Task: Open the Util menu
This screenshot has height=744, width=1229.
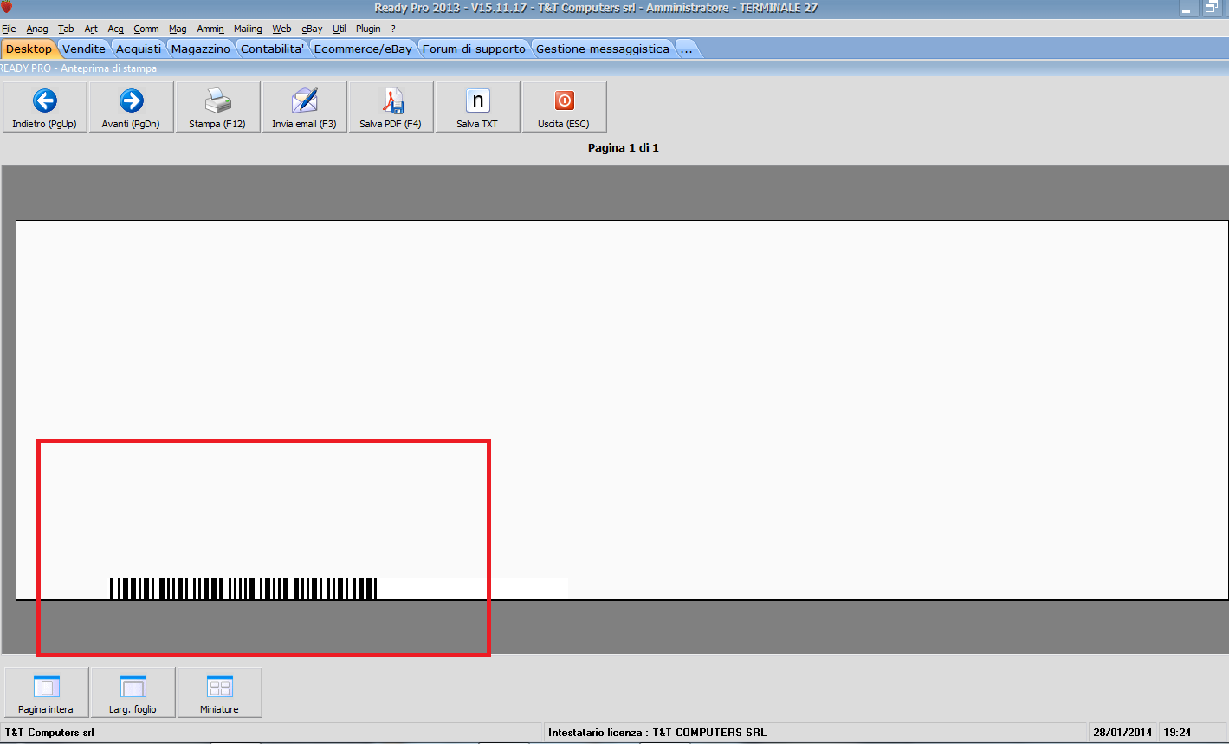Action: pos(340,29)
